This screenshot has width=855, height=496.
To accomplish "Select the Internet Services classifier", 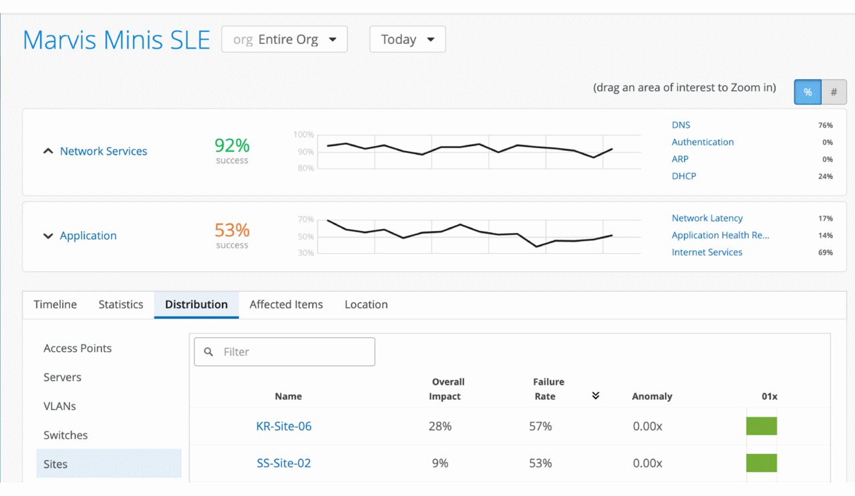I will 707,252.
